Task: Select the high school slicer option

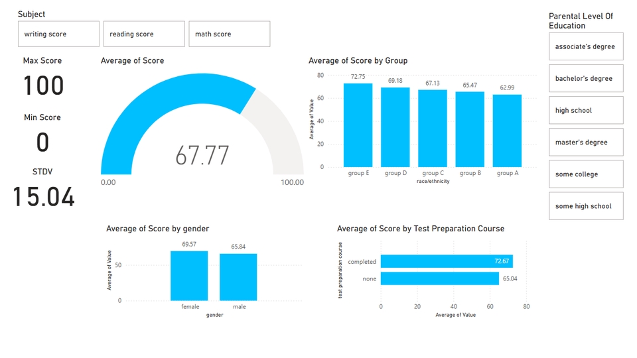Action: click(x=586, y=110)
